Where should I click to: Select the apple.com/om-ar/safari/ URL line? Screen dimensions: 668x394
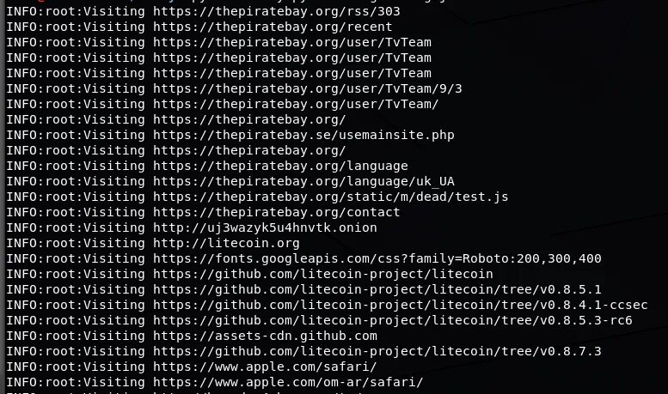[x=215, y=383]
